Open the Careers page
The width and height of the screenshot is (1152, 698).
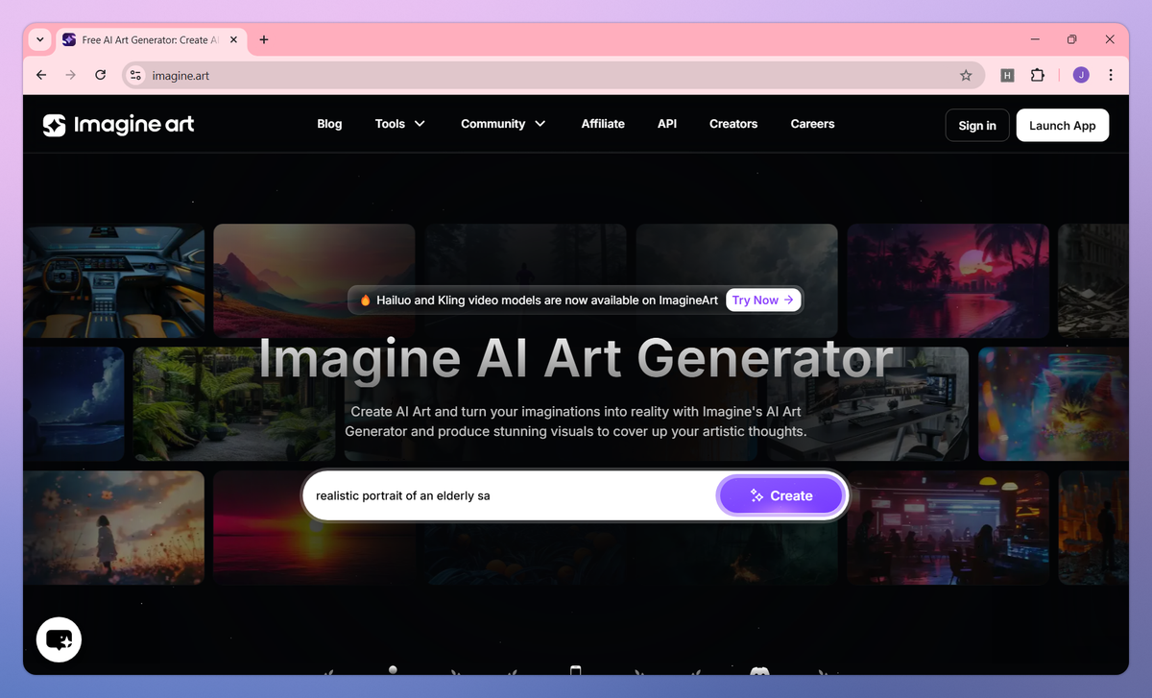point(812,124)
